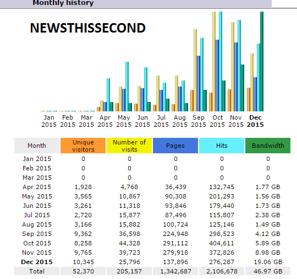Select the green Bandwidth column header
The height and width of the screenshot is (279, 297).
268,146
